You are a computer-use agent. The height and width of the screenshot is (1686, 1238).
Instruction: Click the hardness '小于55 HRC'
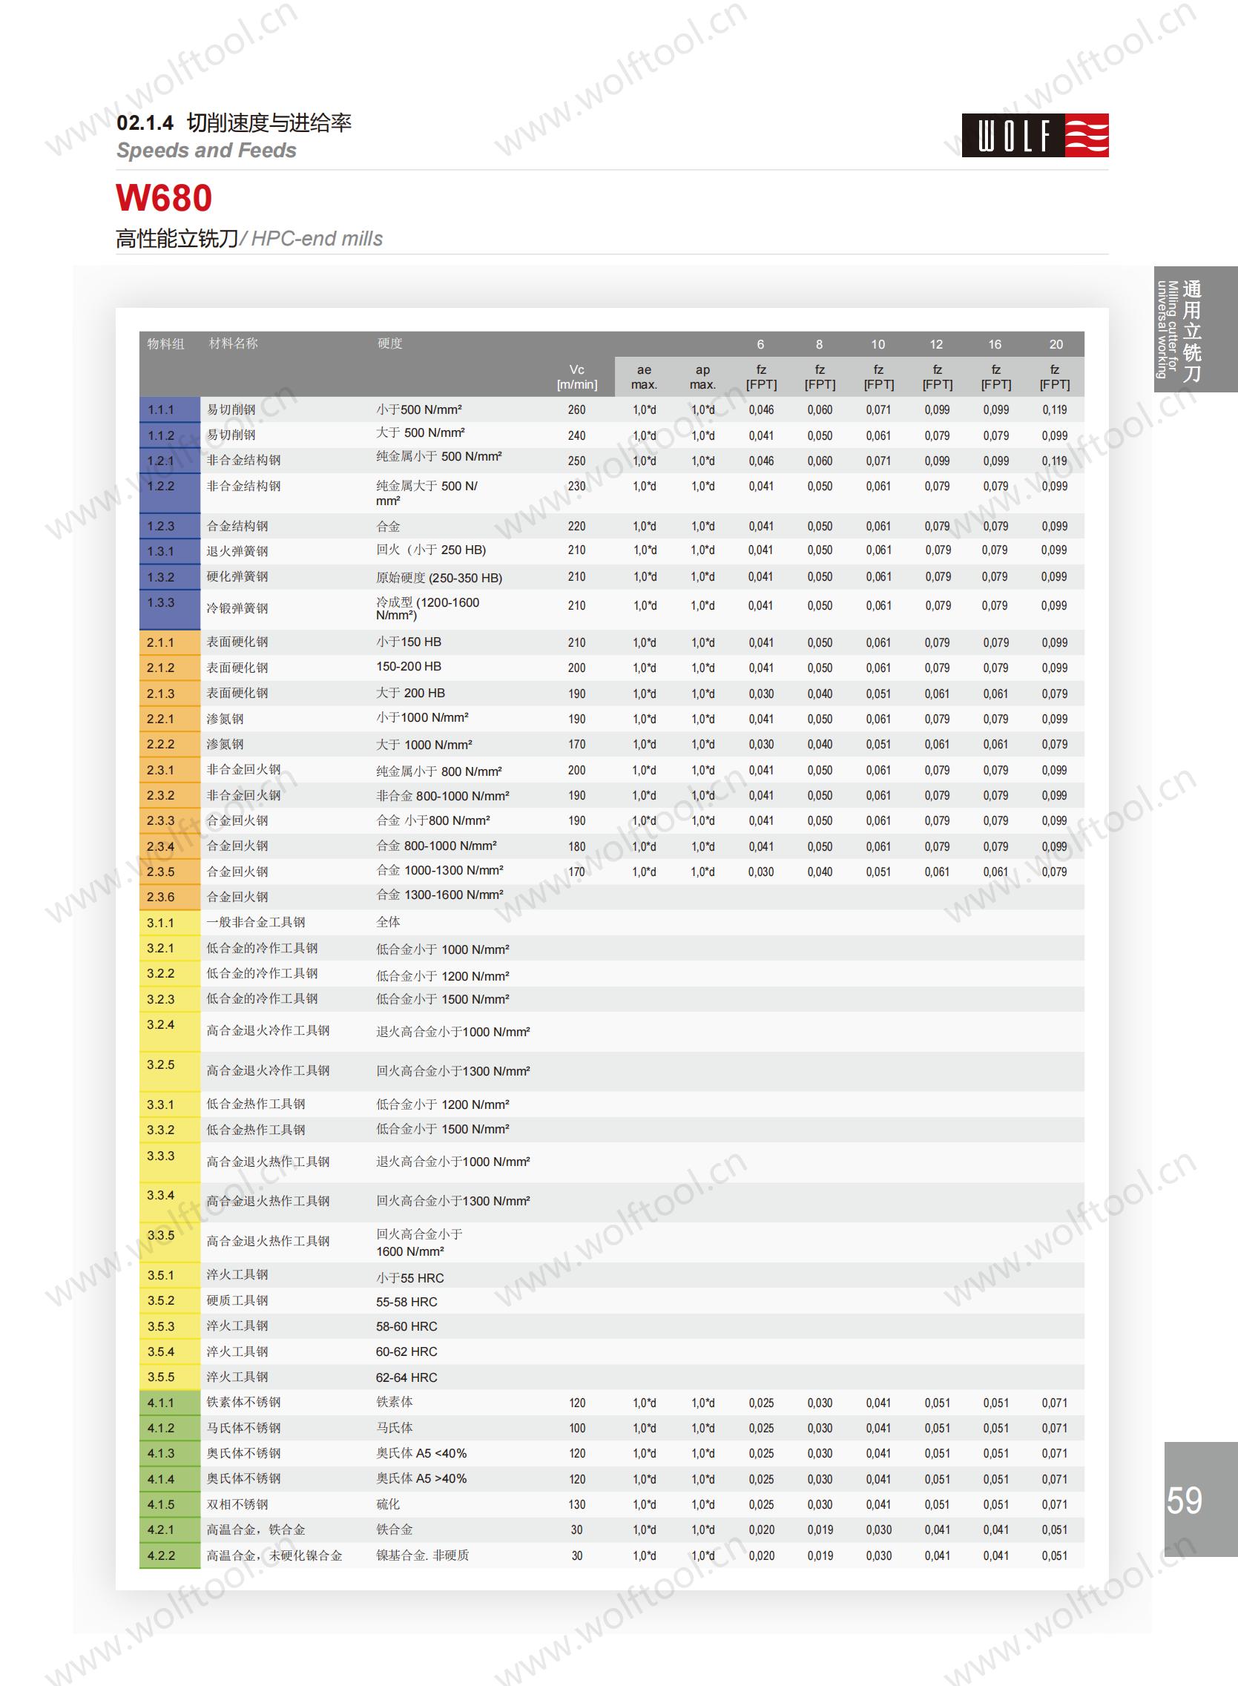[410, 1278]
